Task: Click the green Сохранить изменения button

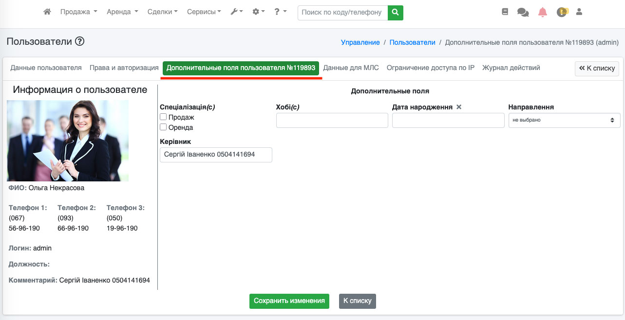Action: point(289,301)
